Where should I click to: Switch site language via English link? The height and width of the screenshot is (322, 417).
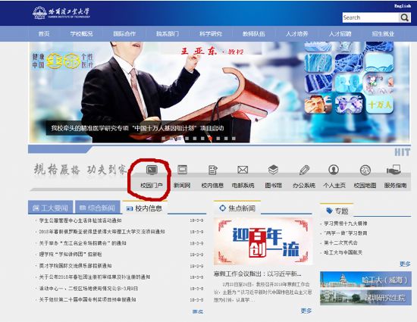pyautogui.click(x=403, y=6)
